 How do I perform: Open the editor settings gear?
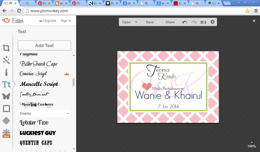[x=213, y=22]
